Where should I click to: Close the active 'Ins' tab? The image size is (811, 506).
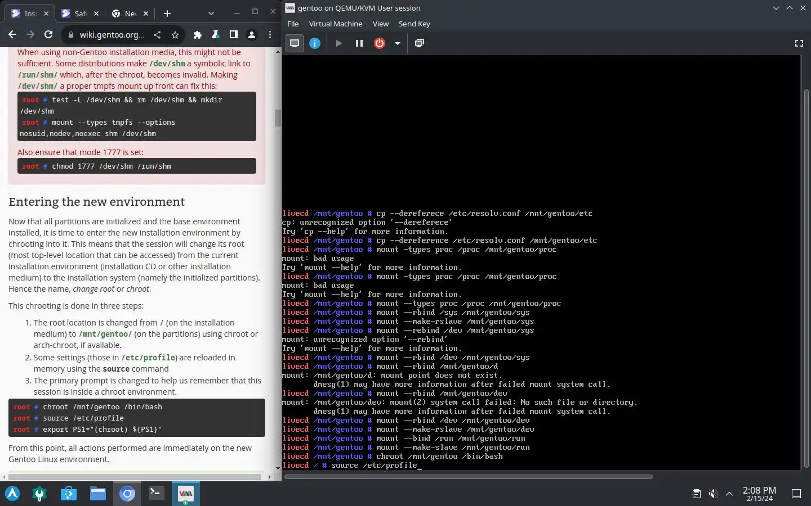[46, 13]
